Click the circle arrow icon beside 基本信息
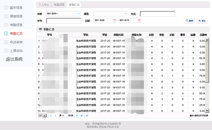 click(6, 8)
